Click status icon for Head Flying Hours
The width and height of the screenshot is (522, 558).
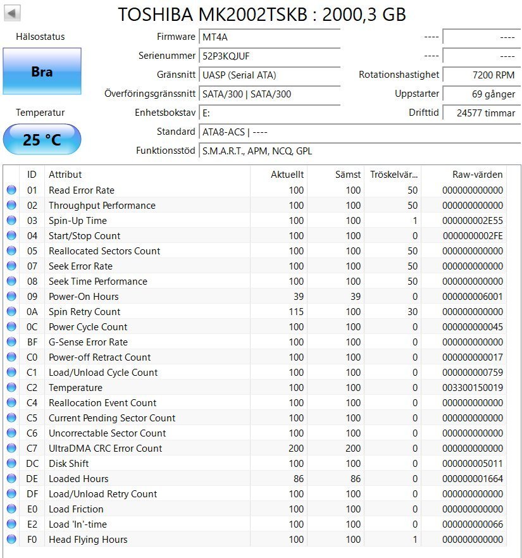click(x=11, y=539)
